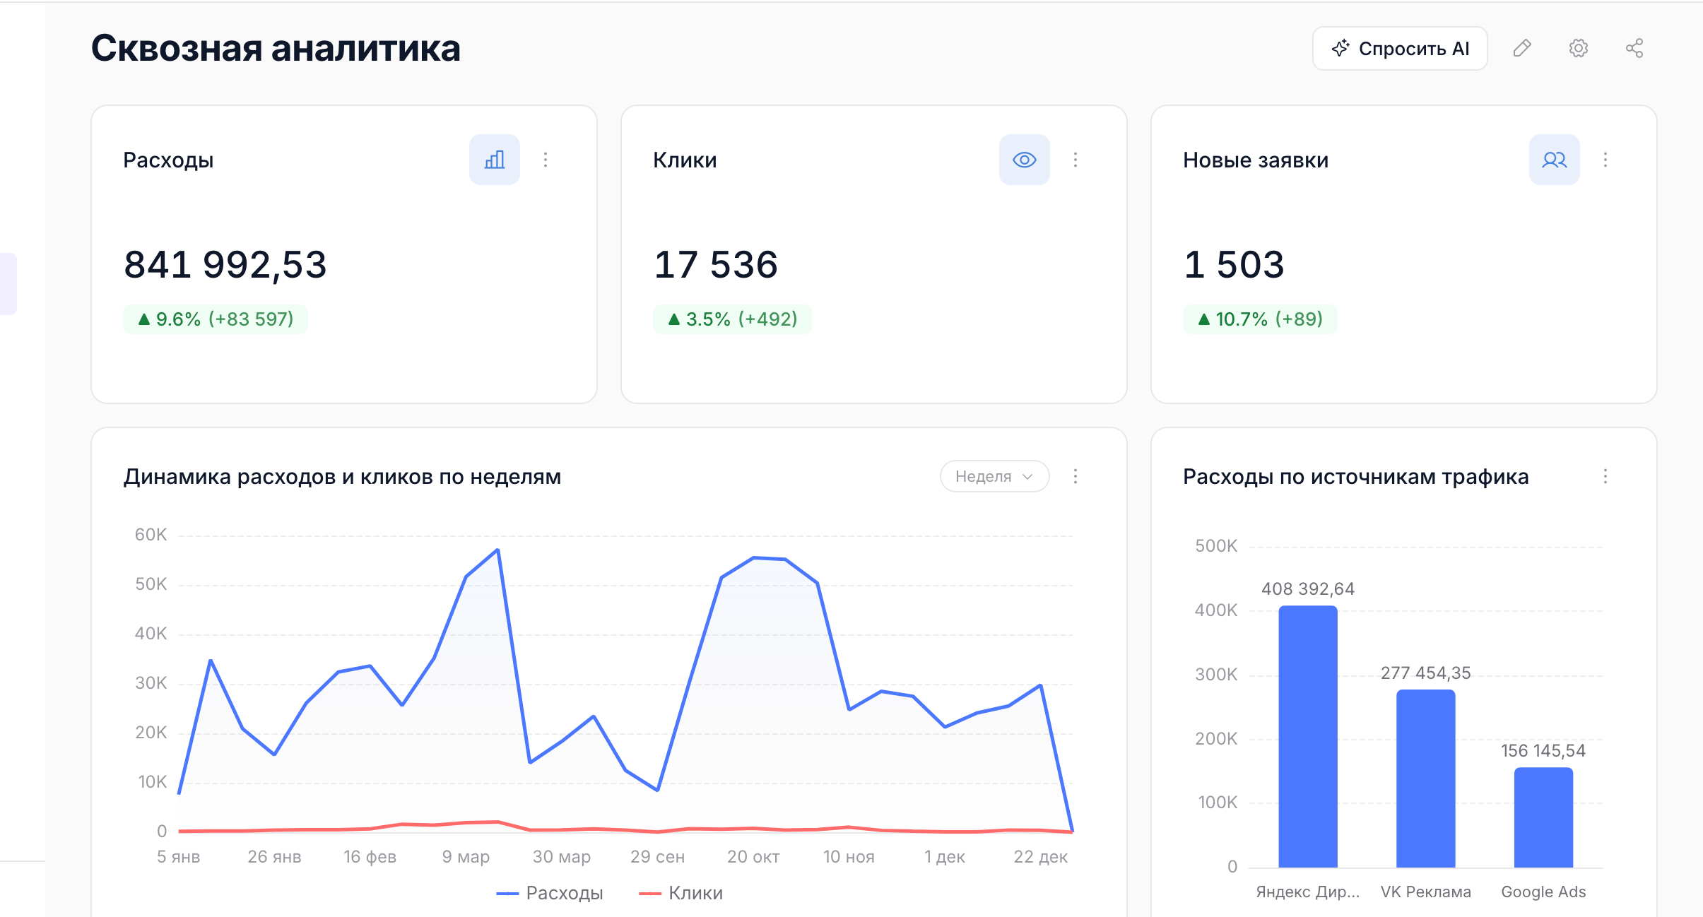The height and width of the screenshot is (917, 1703).
Task: Click the 20 окт axis label
Action: [753, 857]
